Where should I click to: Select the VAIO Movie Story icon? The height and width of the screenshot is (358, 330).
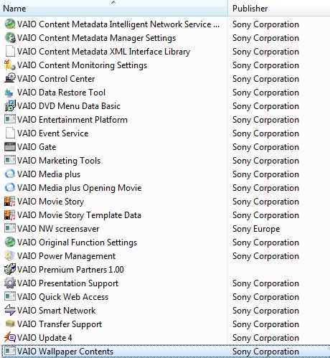pyautogui.click(x=10, y=201)
